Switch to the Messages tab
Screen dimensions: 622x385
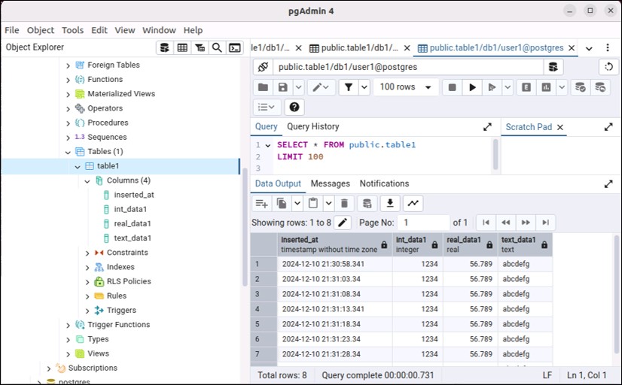[x=330, y=183]
